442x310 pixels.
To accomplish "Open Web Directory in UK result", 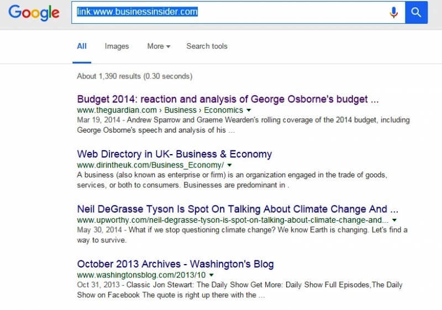I will tap(175, 154).
